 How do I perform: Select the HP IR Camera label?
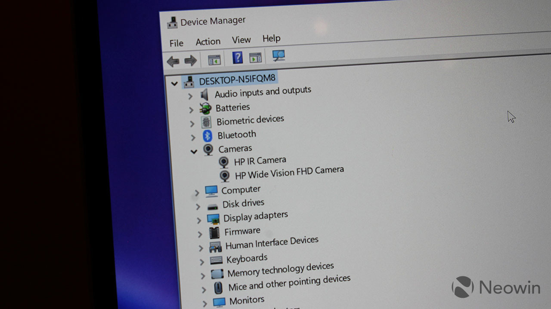point(260,161)
